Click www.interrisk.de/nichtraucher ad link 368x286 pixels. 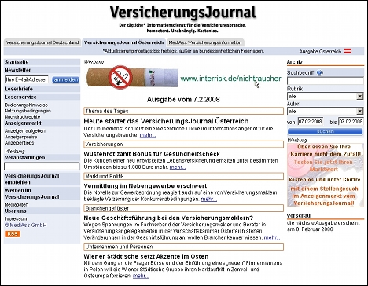click(230, 79)
